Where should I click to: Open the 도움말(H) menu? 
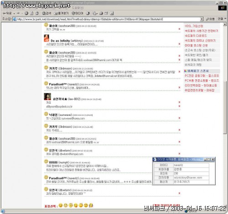coord(78,8)
